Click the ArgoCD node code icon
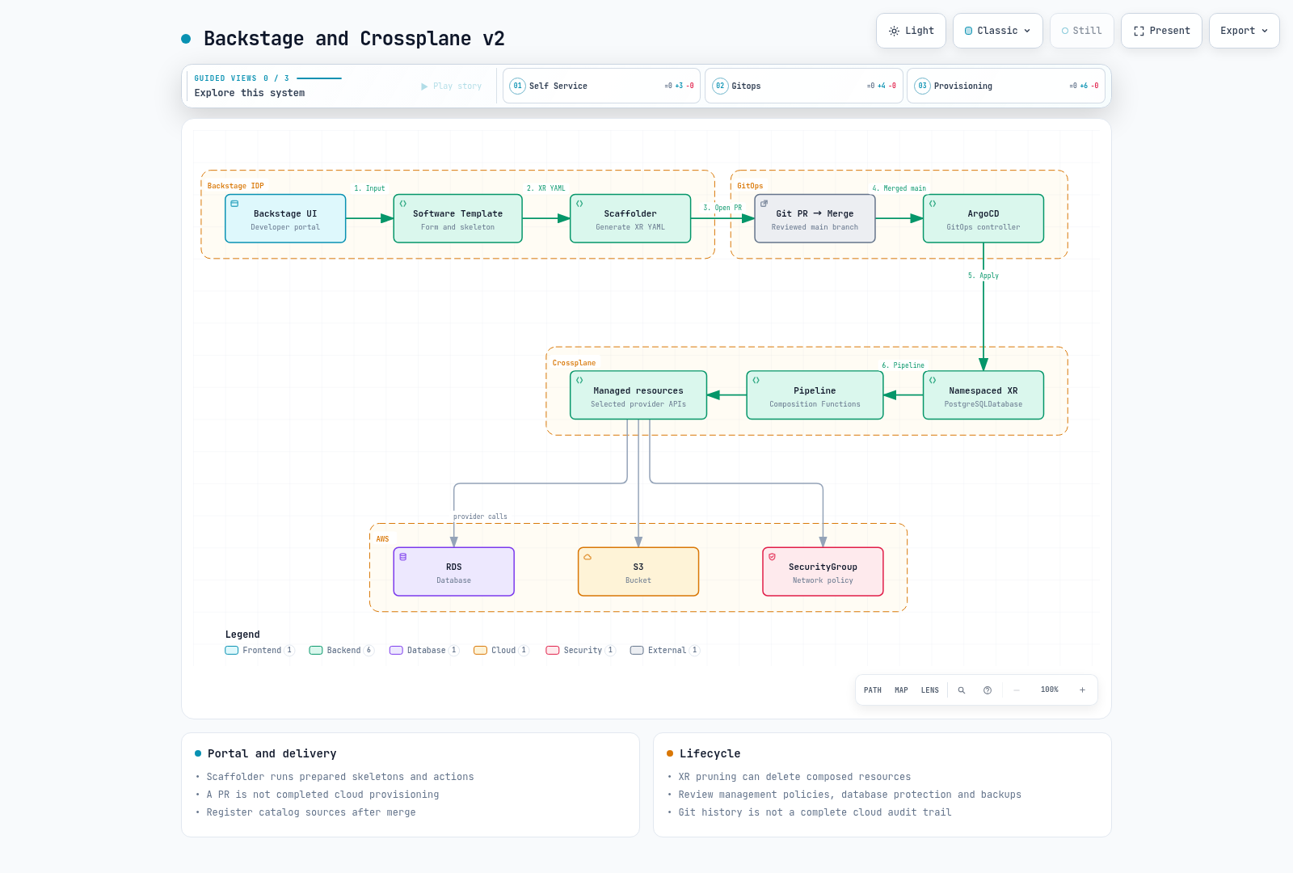 [933, 204]
